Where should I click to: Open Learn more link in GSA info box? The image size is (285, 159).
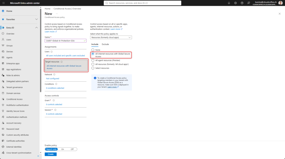tap(113, 87)
